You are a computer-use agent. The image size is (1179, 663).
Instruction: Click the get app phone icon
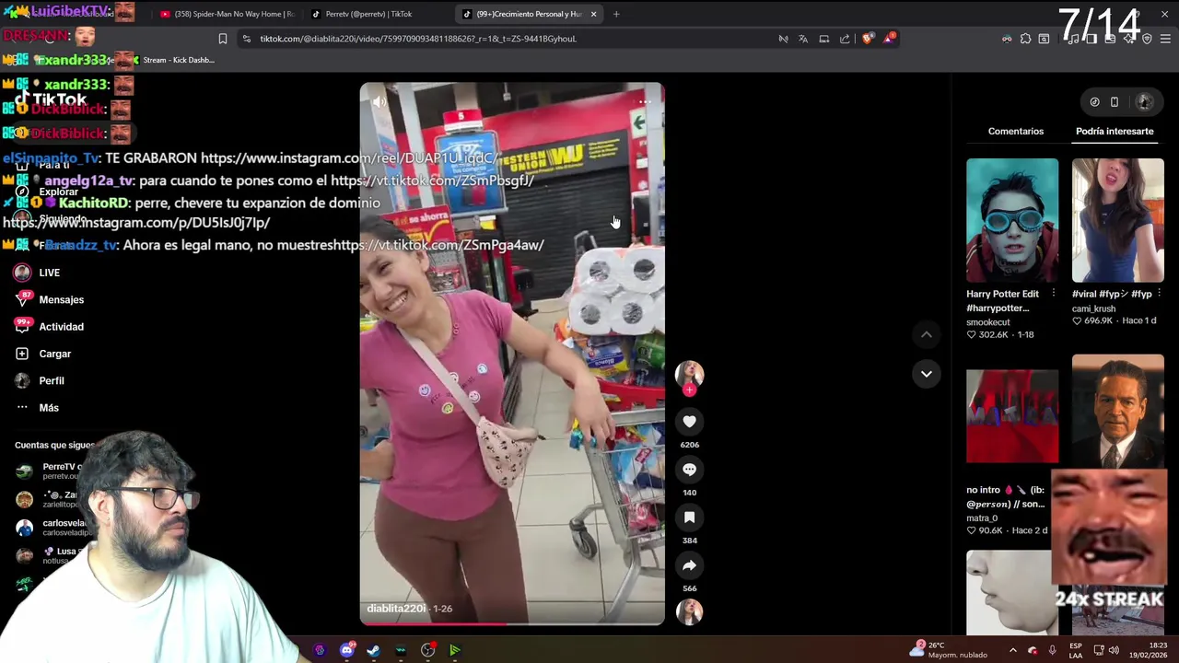tap(1115, 102)
